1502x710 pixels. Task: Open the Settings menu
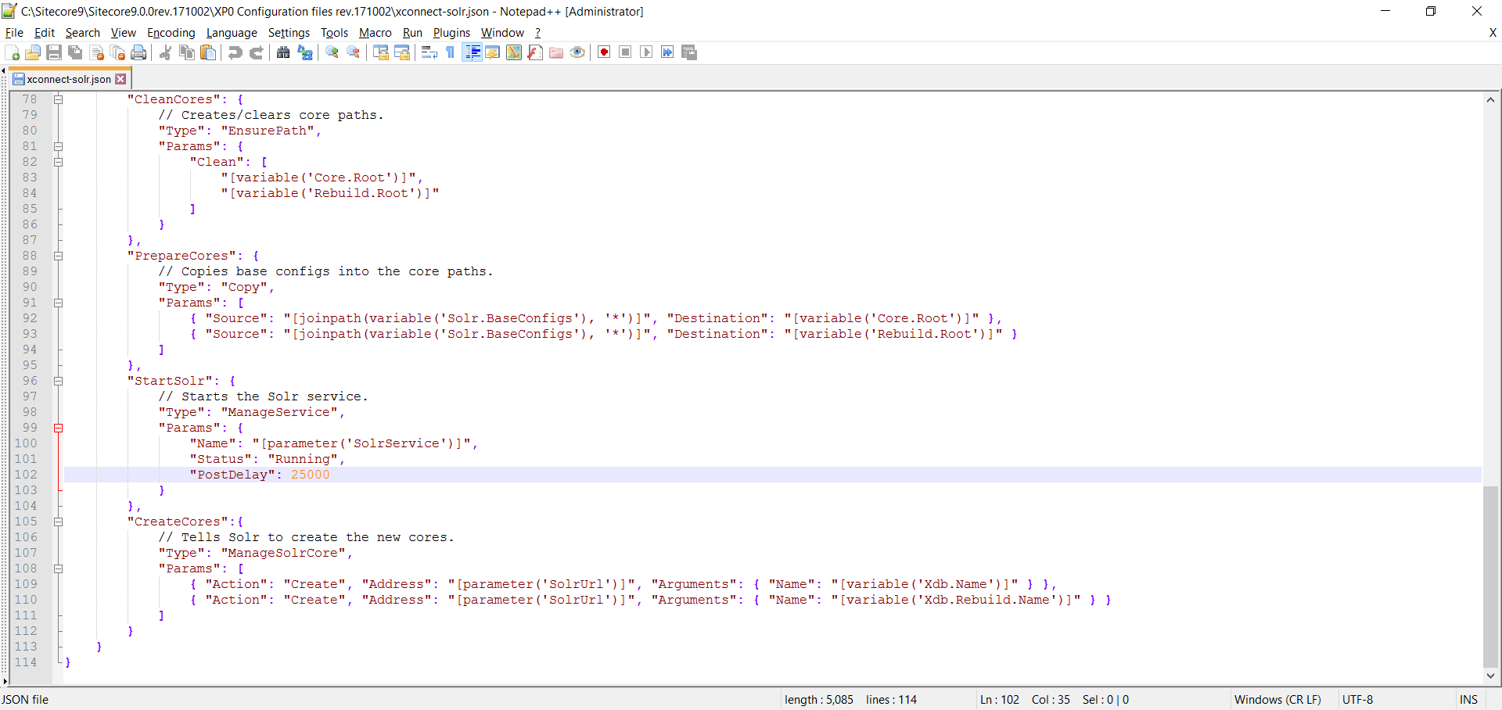click(x=289, y=33)
